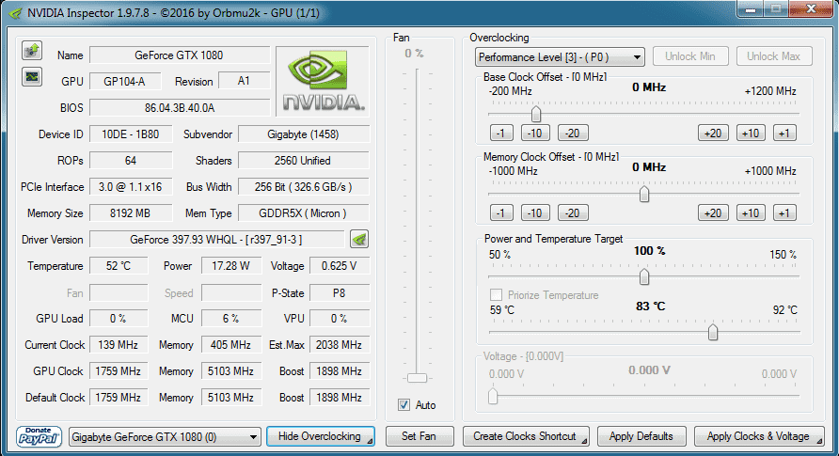
Task: Click the MCU 6 % value
Action: (231, 319)
